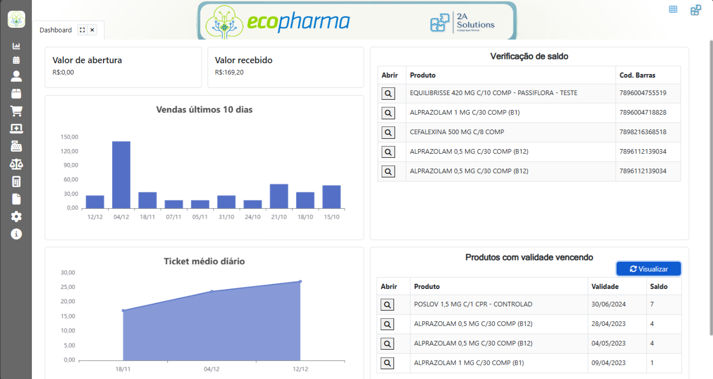Screen dimensions: 713x379
Task: Click the info circle sidebar icon
Action: click(16, 234)
